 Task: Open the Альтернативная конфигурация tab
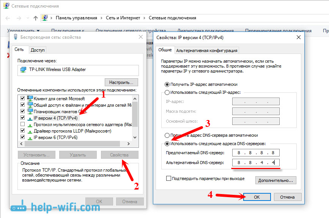click(x=207, y=51)
